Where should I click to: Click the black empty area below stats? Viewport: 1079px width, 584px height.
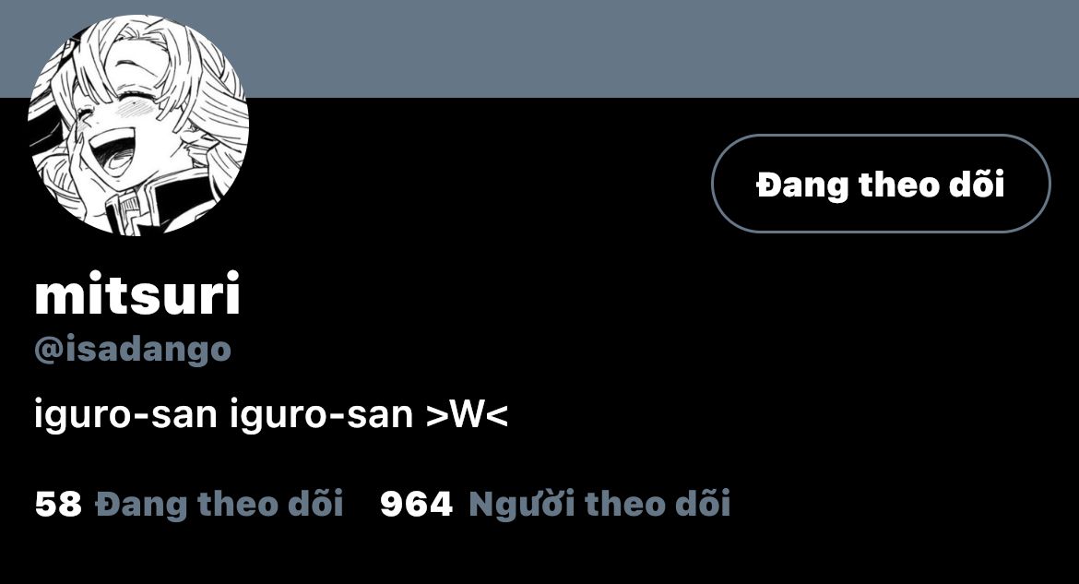coord(539,554)
